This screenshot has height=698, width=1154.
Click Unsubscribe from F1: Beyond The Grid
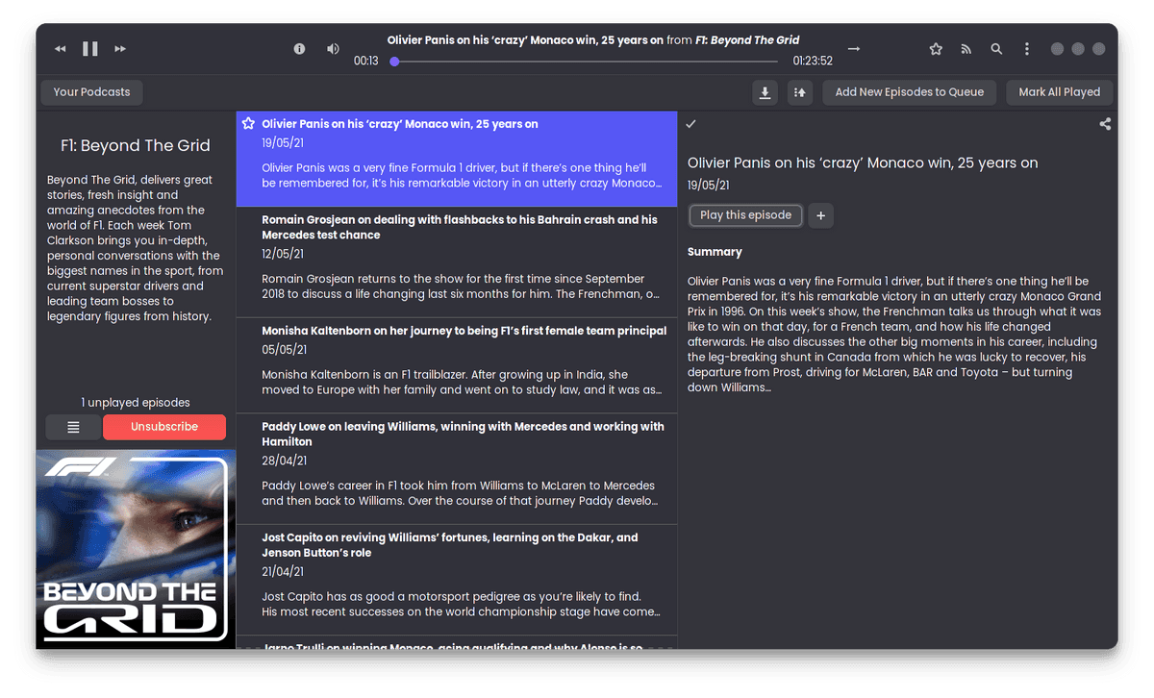tap(164, 427)
